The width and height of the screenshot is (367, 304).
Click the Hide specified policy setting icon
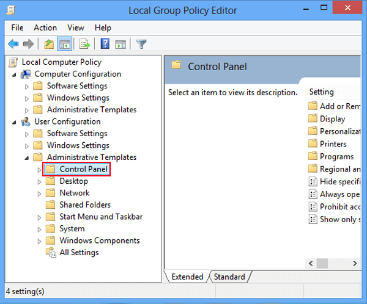coord(313,181)
